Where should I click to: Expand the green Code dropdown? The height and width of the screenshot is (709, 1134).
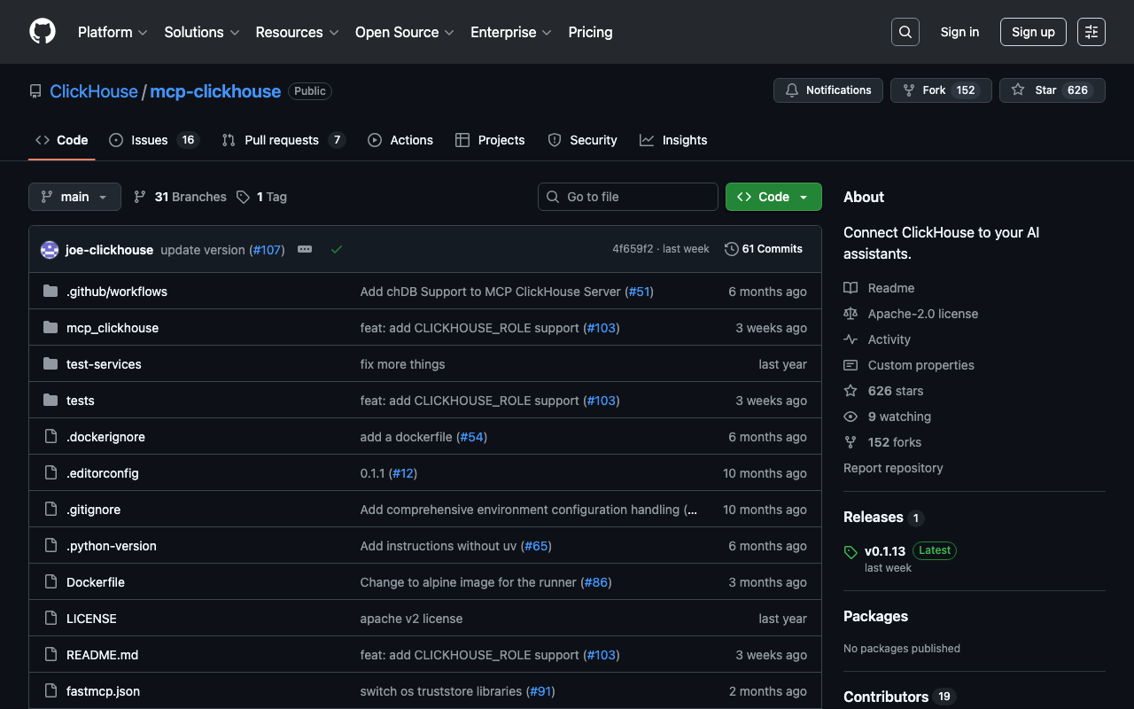pos(773,197)
